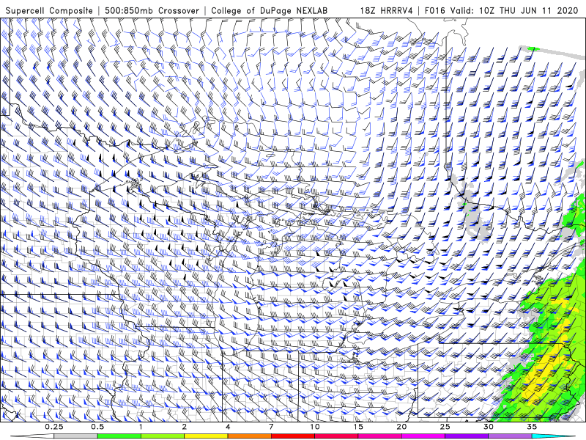Image resolution: width=586 pixels, height=440 pixels.
Task: Click the '20' legend label
Action: point(401,427)
